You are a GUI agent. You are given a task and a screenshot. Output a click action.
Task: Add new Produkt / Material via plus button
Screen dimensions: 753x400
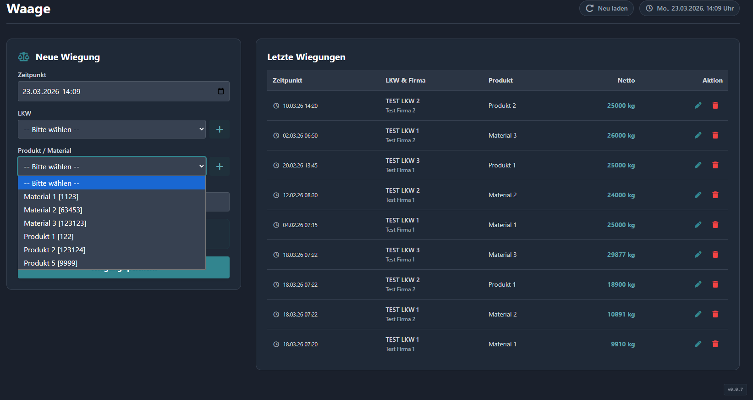(x=220, y=167)
